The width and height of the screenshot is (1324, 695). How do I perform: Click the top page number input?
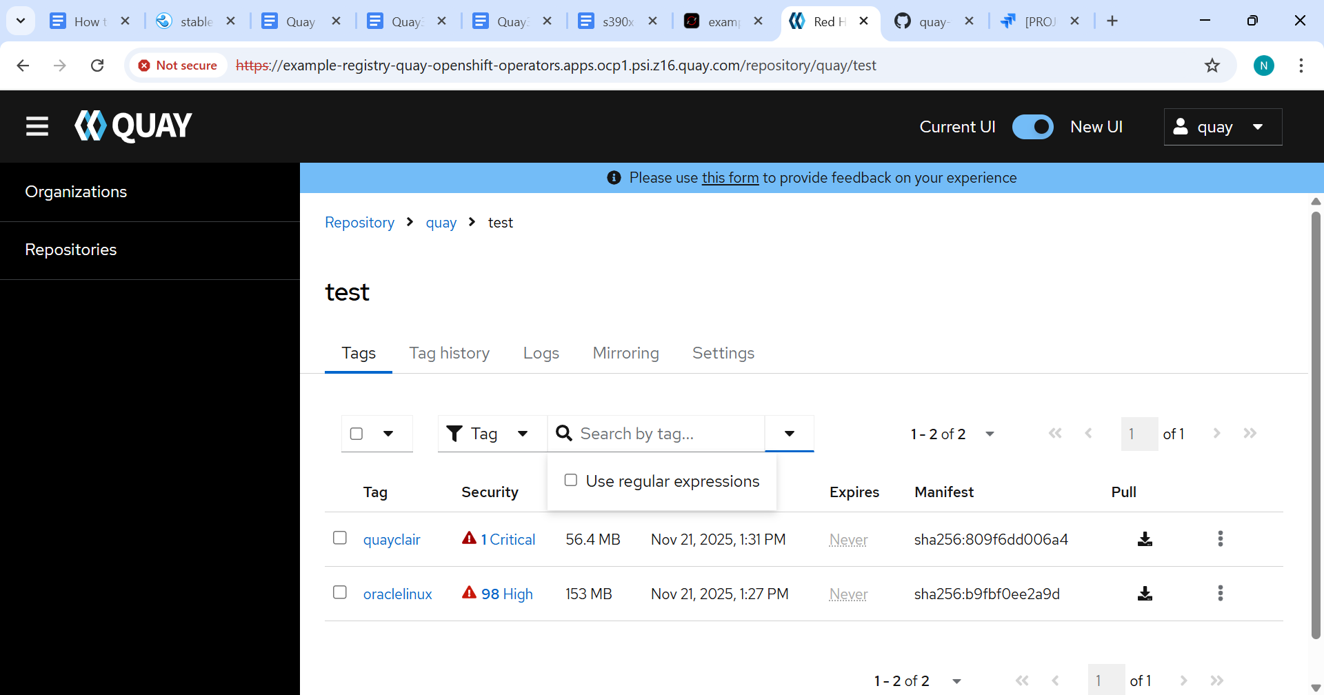click(1139, 434)
